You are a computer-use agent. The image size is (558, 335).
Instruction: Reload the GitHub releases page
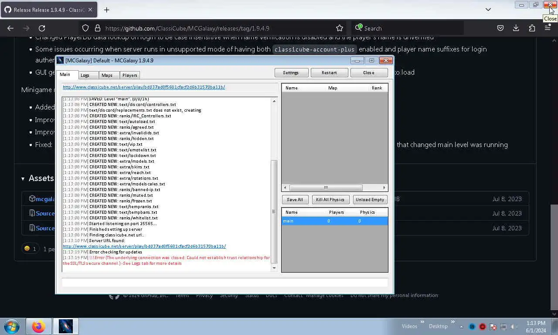(42, 28)
